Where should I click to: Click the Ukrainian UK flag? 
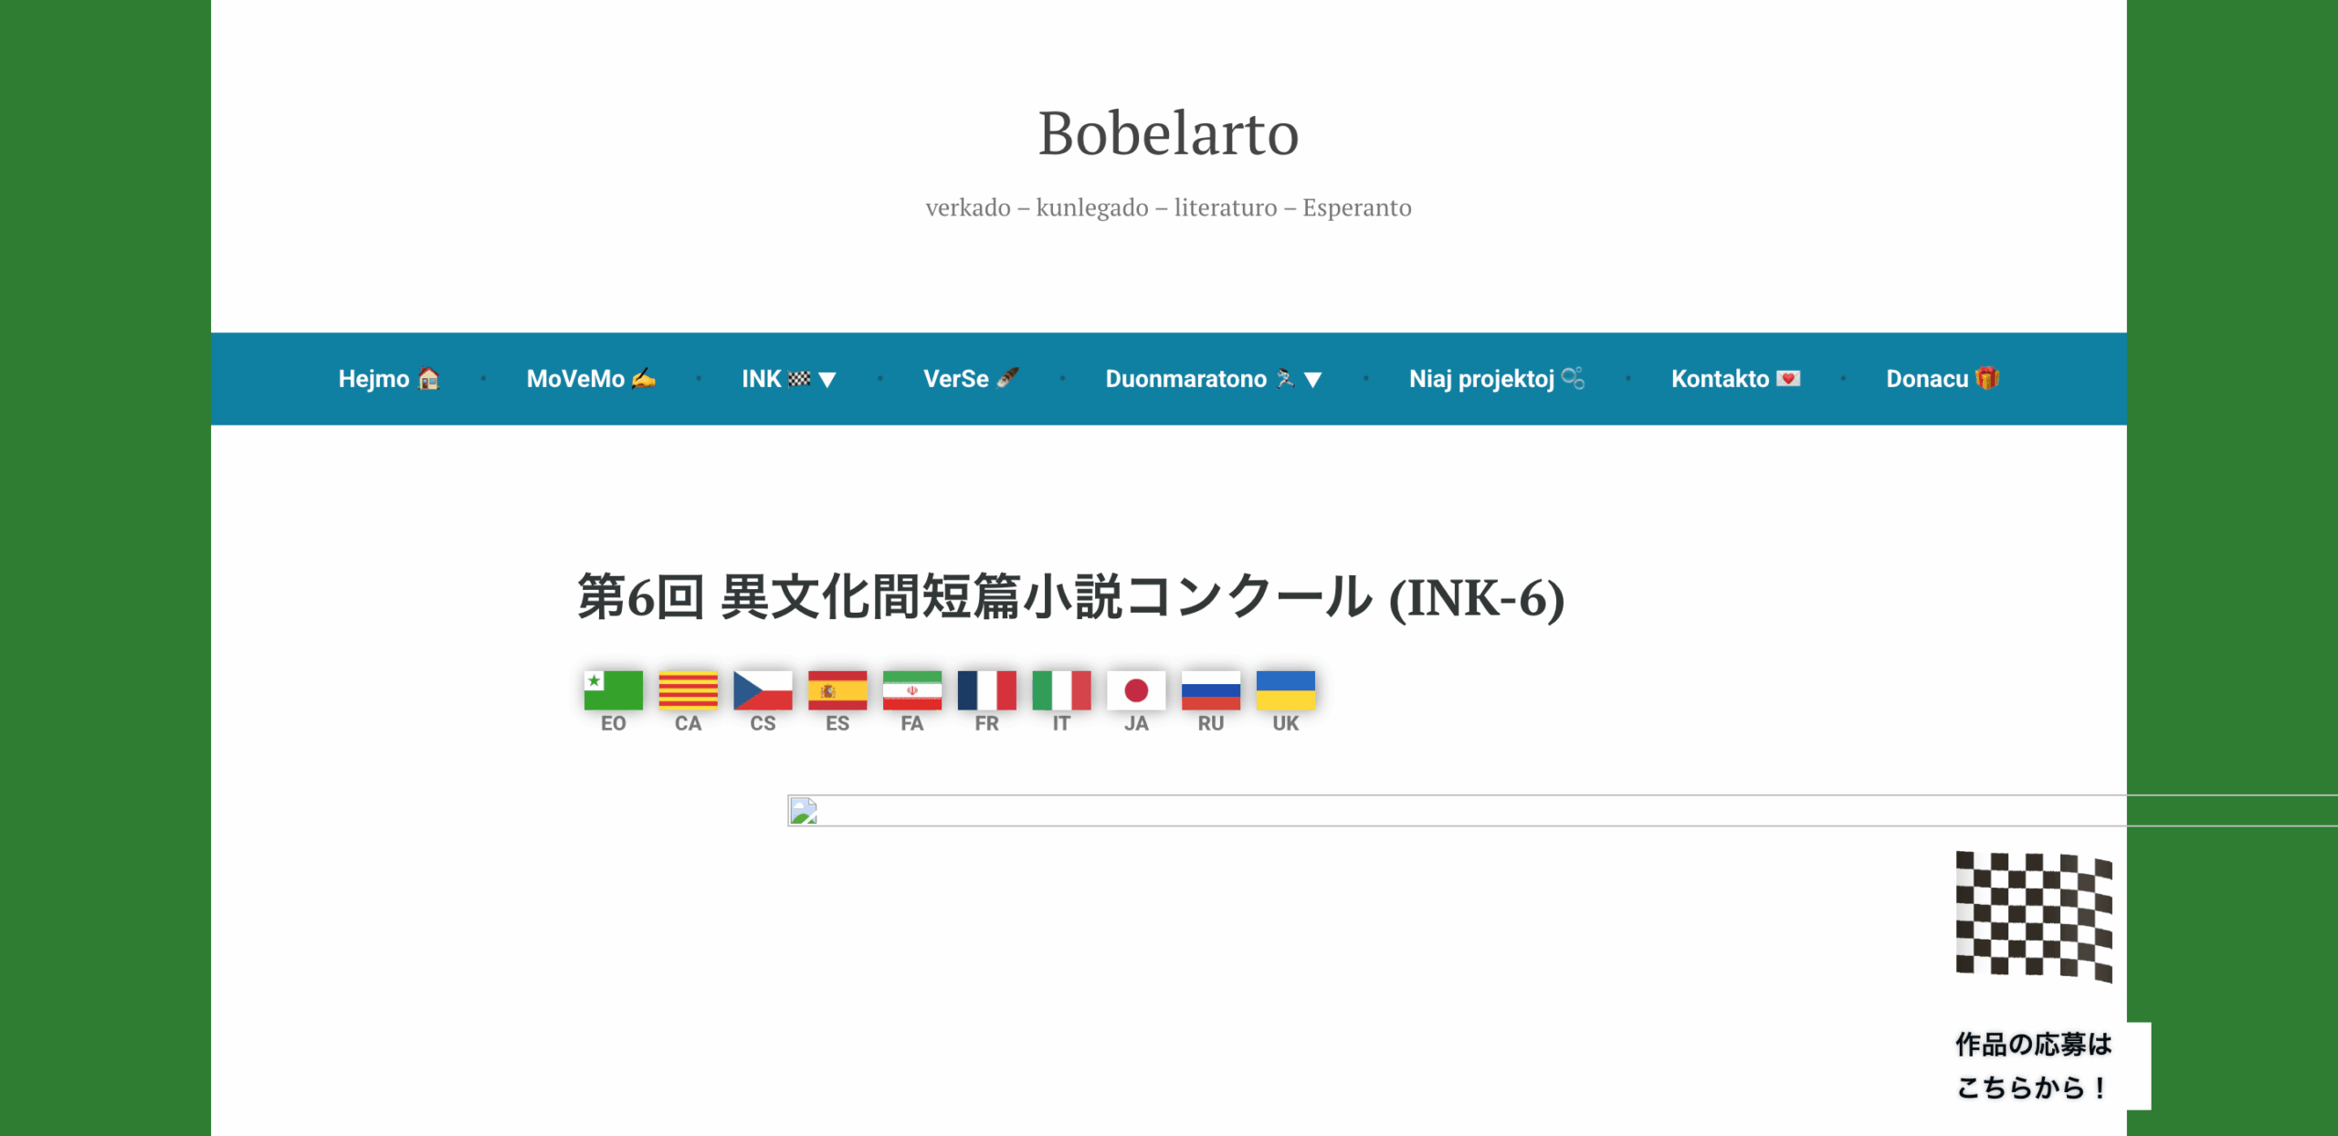(x=1285, y=690)
